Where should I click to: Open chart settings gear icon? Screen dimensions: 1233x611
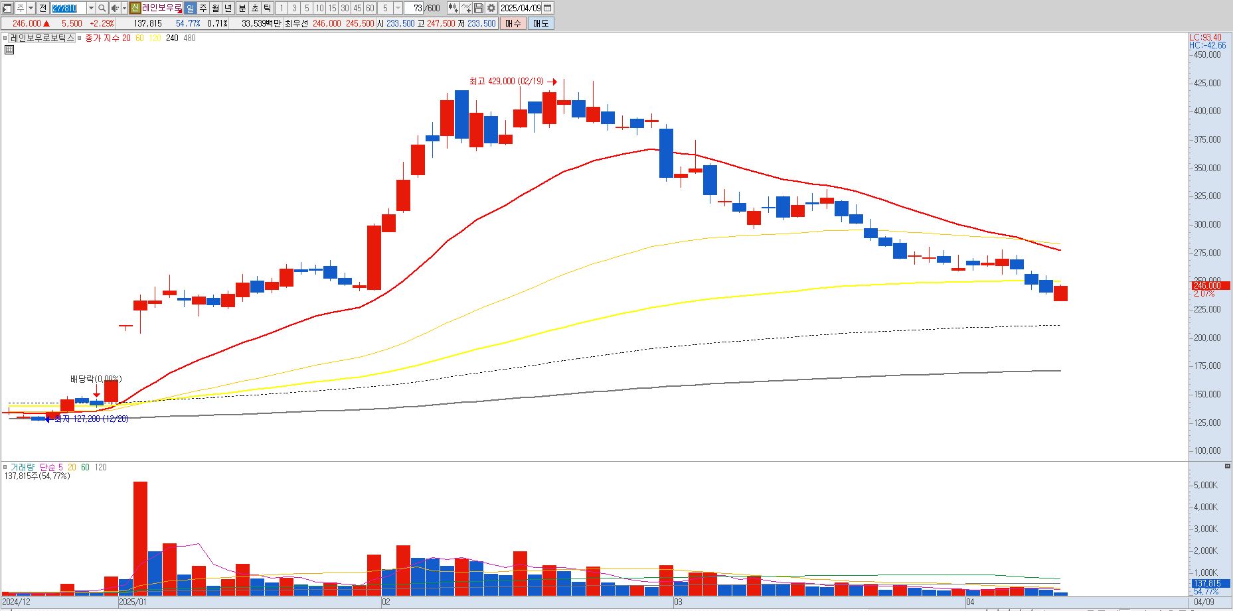491,8
